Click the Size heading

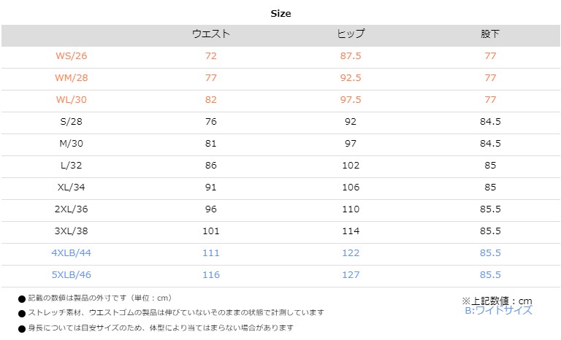click(280, 14)
